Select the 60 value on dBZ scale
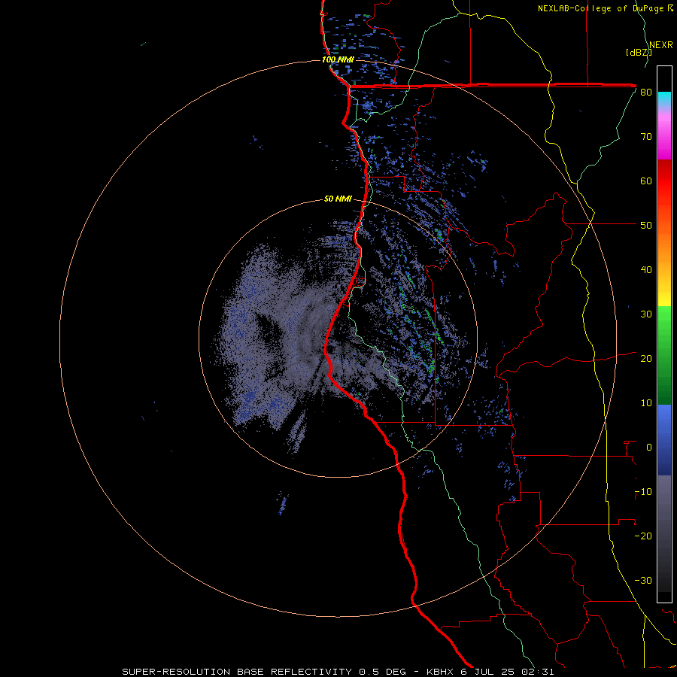 click(x=646, y=181)
